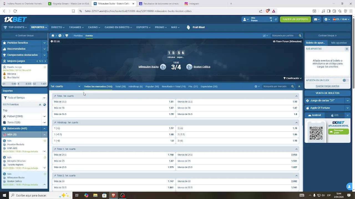Expand Juego de cartas 21 panel
The height and width of the screenshot is (199, 355).
pos(348,101)
